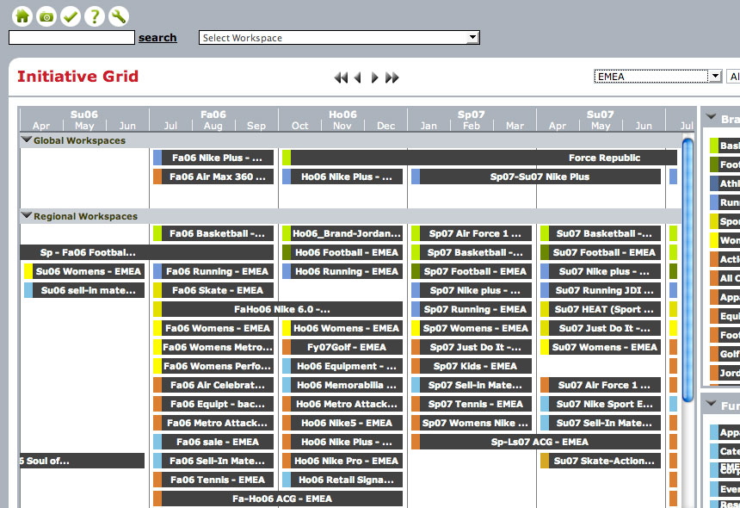Click the grid's vertical scrollbar
Image resolution: width=740 pixels, height=508 pixels.
point(688,270)
